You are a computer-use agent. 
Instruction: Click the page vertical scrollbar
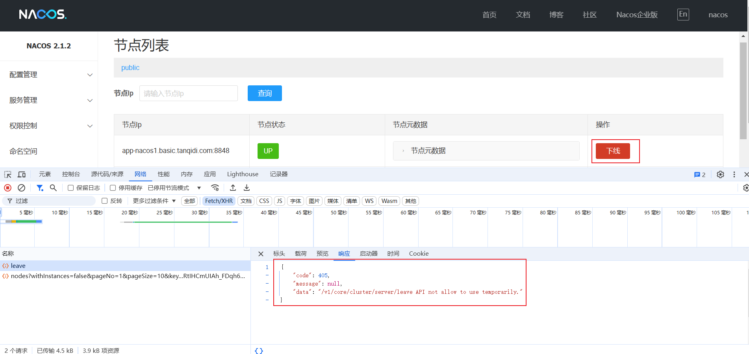pos(743,90)
